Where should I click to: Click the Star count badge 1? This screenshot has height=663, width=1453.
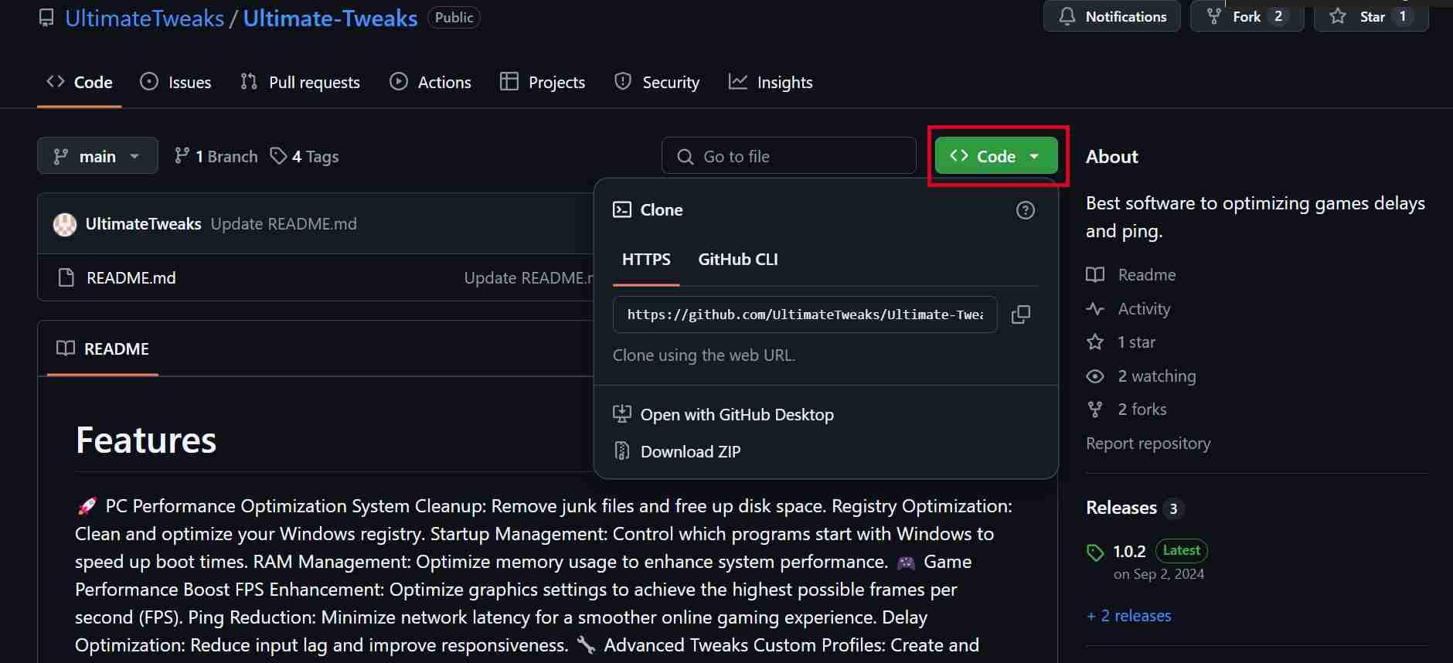[x=1403, y=16]
